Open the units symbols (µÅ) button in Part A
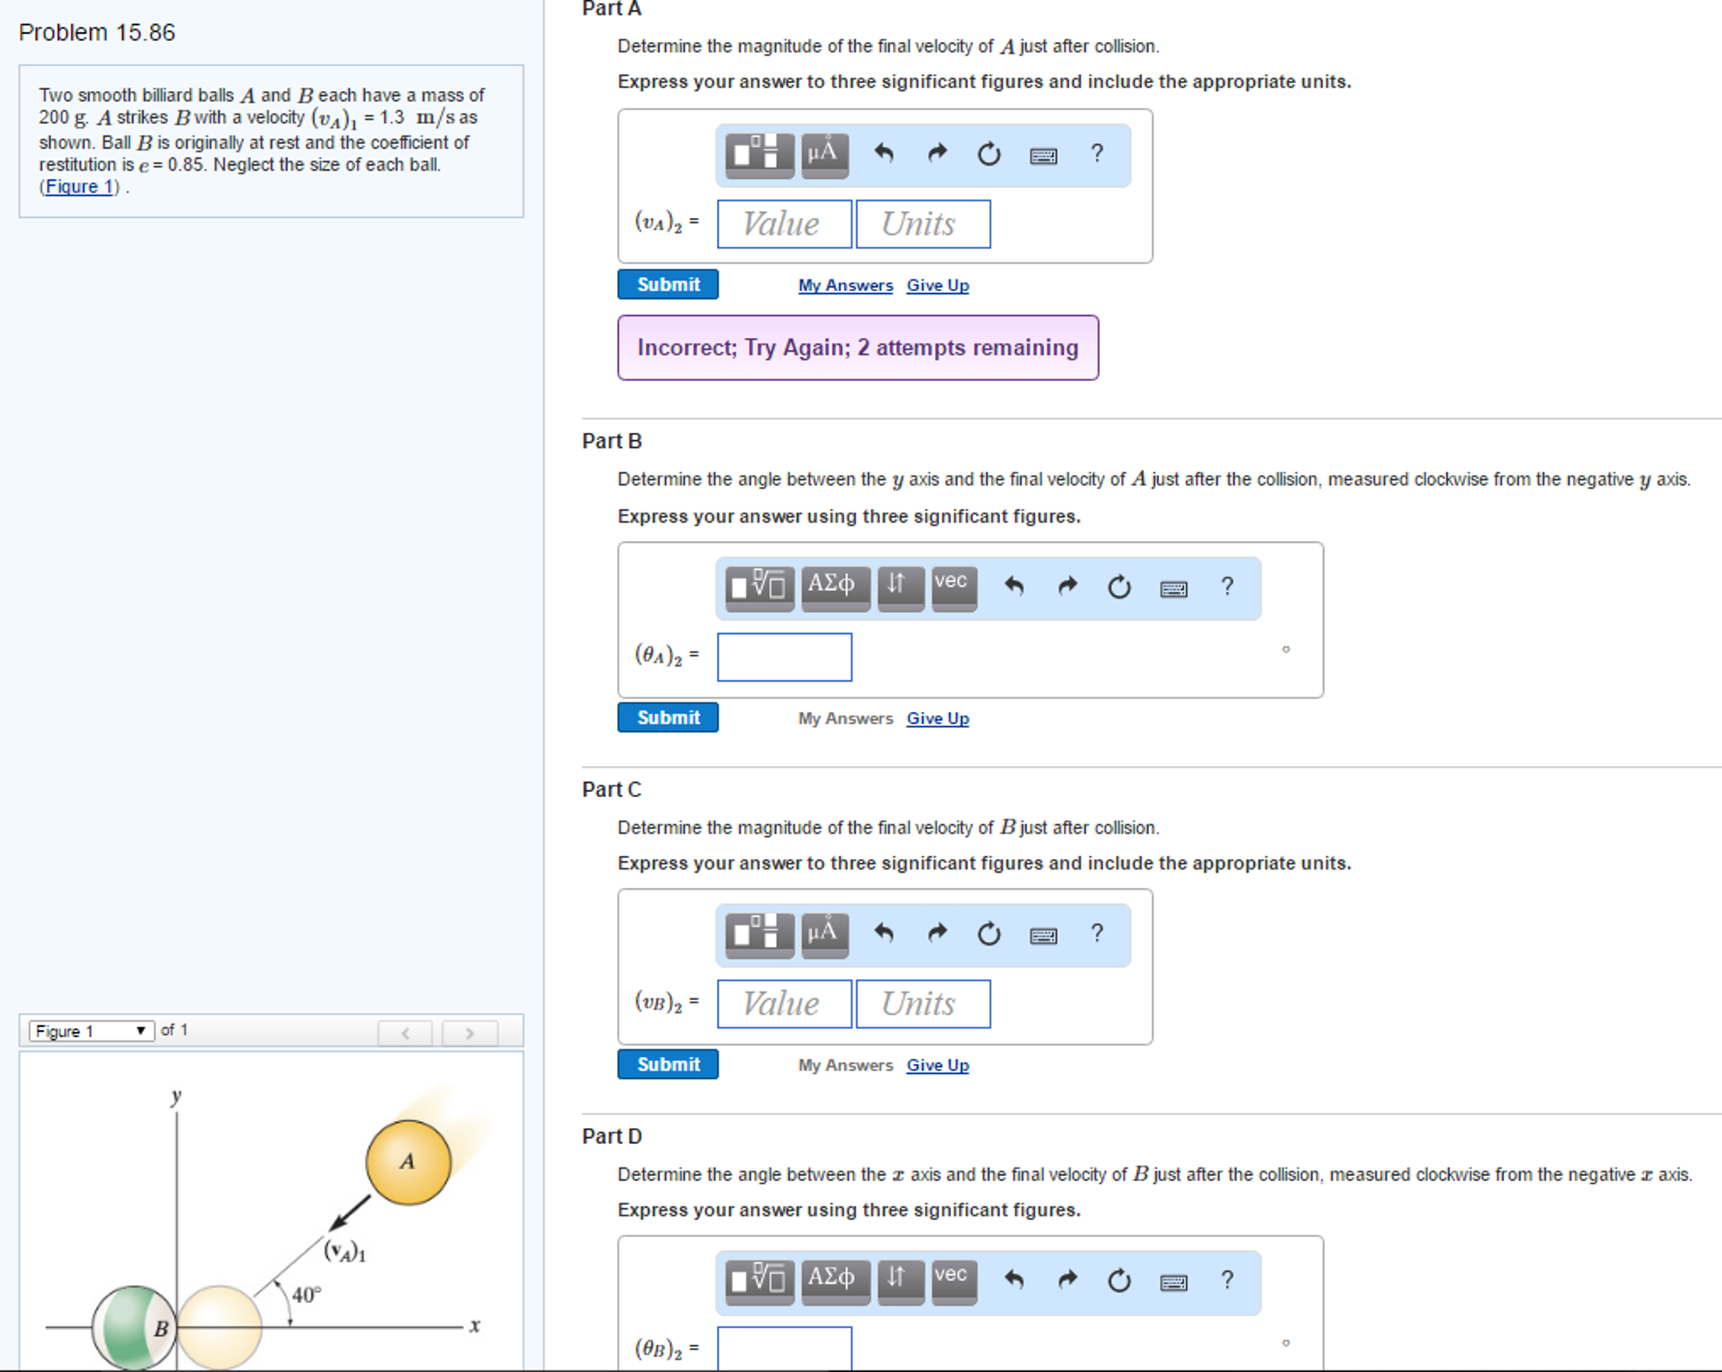This screenshot has height=1372, width=1722. pos(823,155)
